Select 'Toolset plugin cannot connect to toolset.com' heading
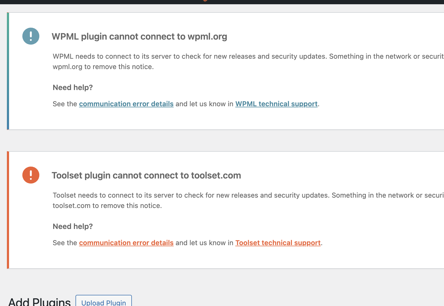The image size is (444, 306). point(146,175)
